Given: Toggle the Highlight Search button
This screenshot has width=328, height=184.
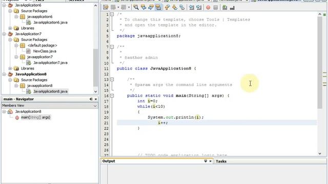Looking at the screenshot, I should [158, 8].
